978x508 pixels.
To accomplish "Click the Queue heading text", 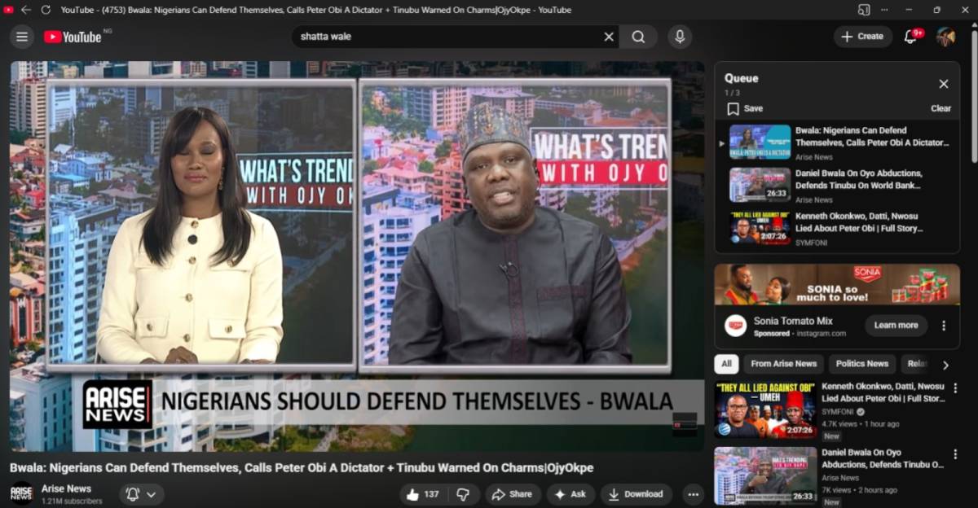I will coord(742,78).
